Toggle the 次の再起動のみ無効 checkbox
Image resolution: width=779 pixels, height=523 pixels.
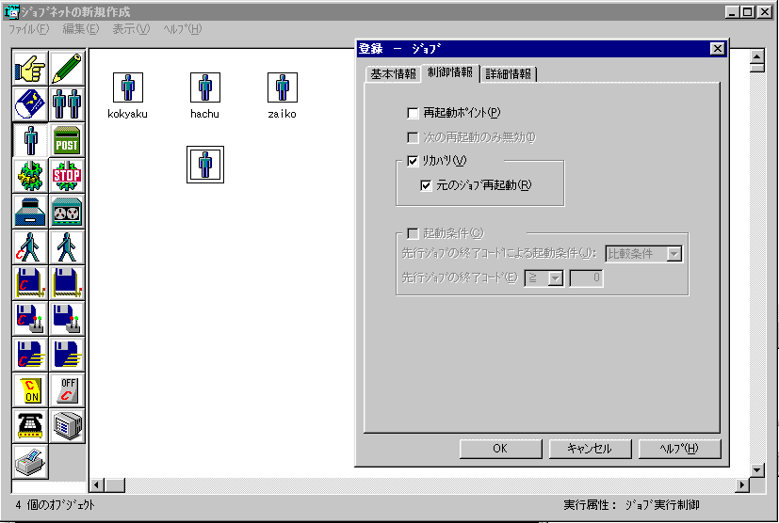click(413, 137)
